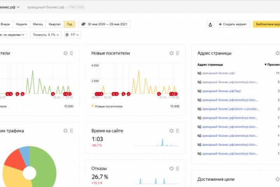Toggle the yellow Новые посетители legend marker
The height and width of the screenshot is (187, 280).
(x=93, y=106)
